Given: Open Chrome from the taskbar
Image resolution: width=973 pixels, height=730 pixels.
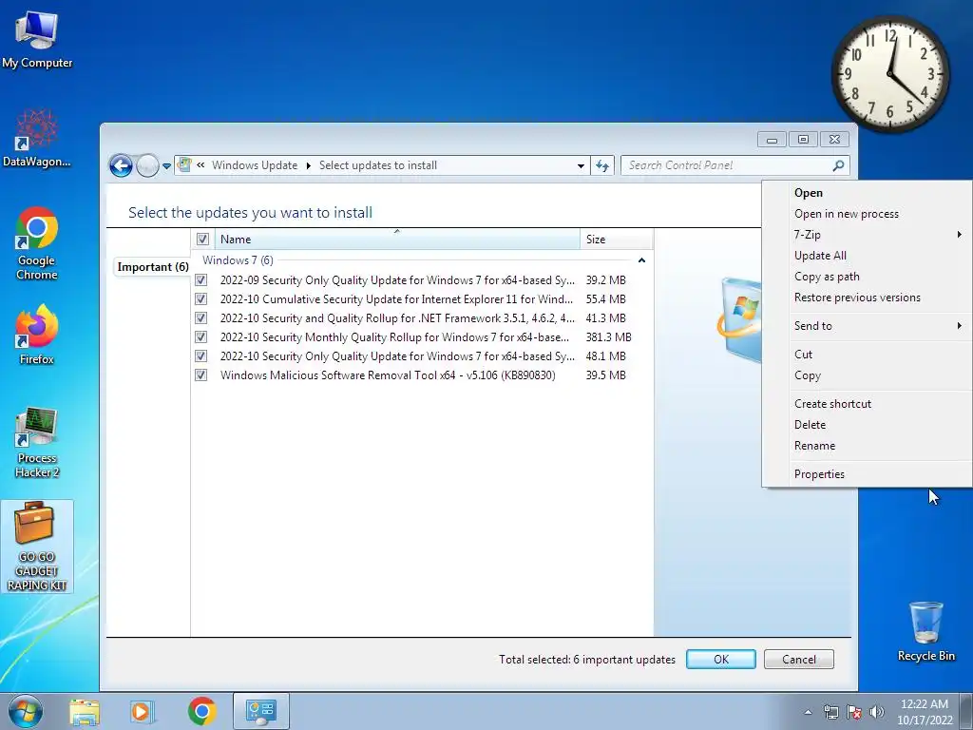Looking at the screenshot, I should [x=201, y=711].
